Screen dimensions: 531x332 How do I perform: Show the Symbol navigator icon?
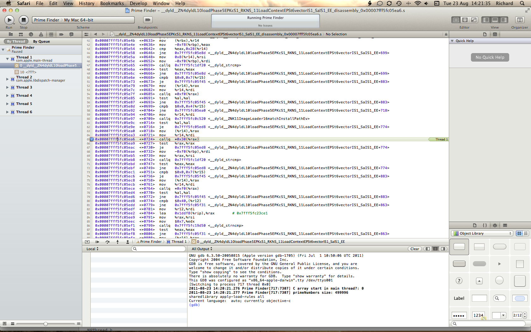(21, 34)
